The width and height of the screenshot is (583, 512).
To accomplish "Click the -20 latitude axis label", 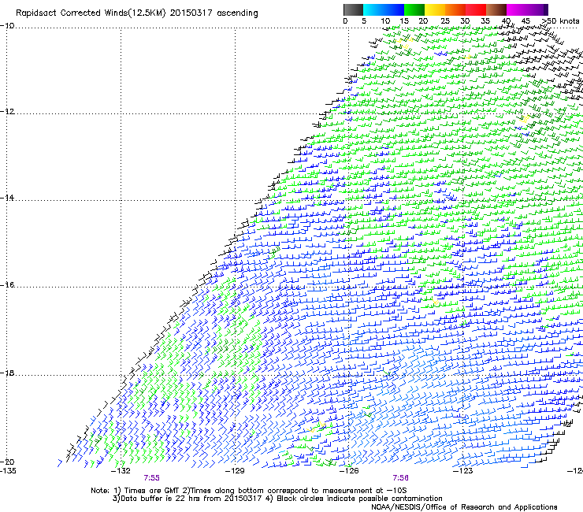I will tap(7, 462).
